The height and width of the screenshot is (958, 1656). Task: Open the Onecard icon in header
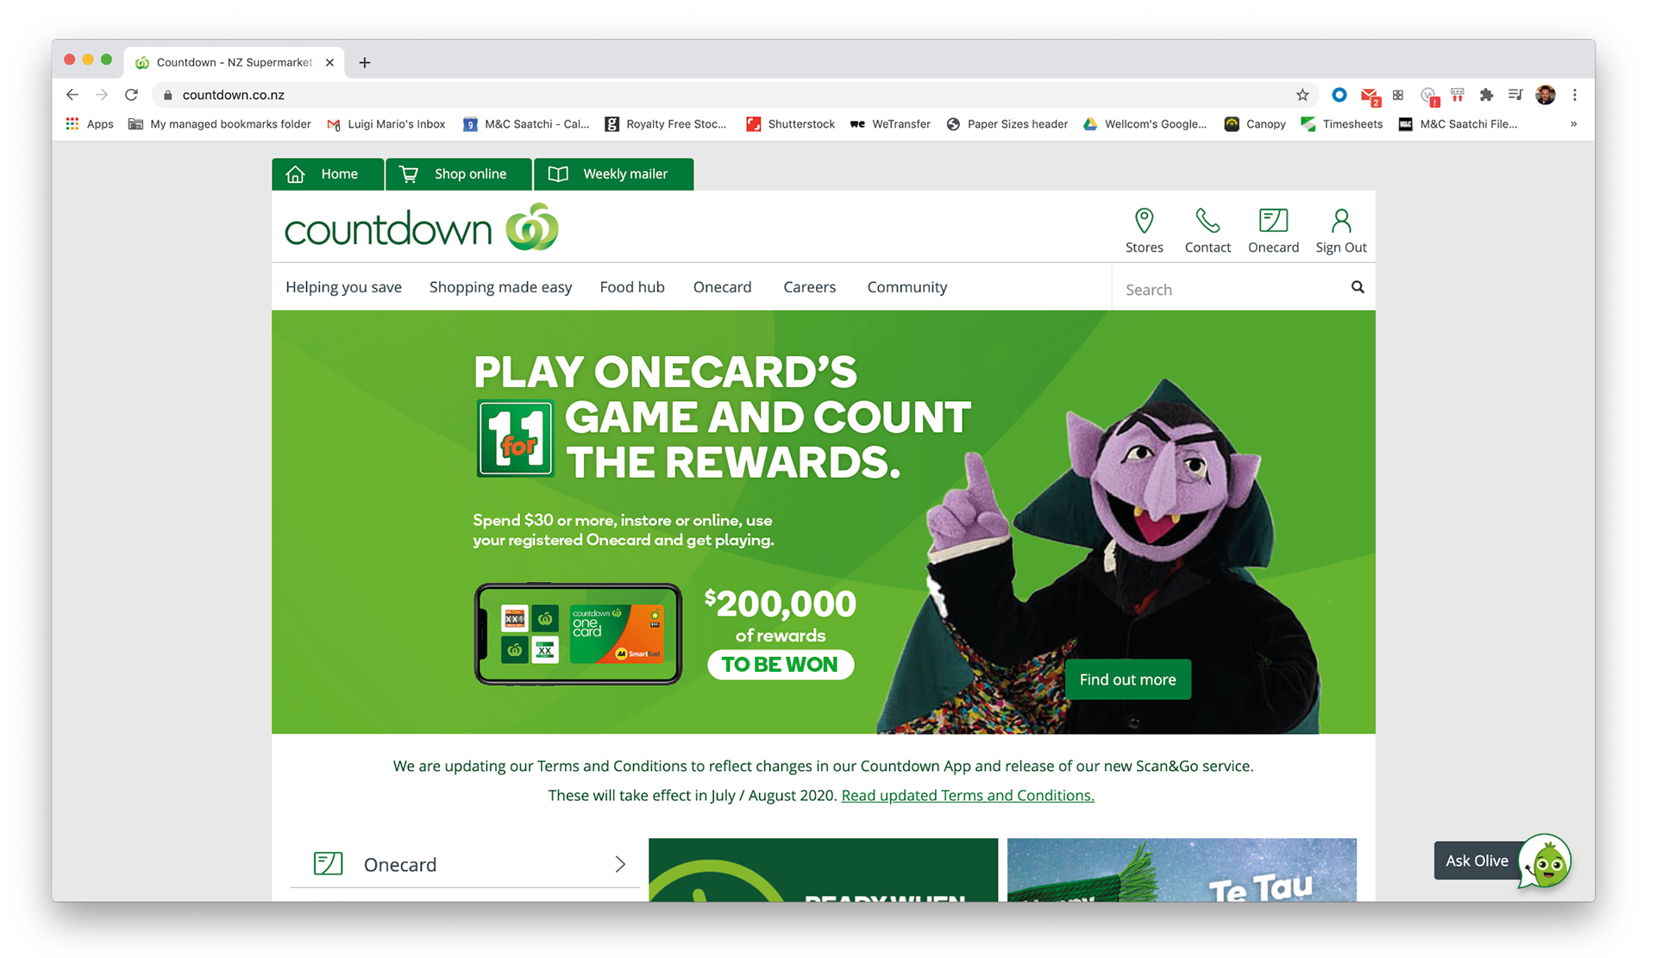pyautogui.click(x=1273, y=221)
